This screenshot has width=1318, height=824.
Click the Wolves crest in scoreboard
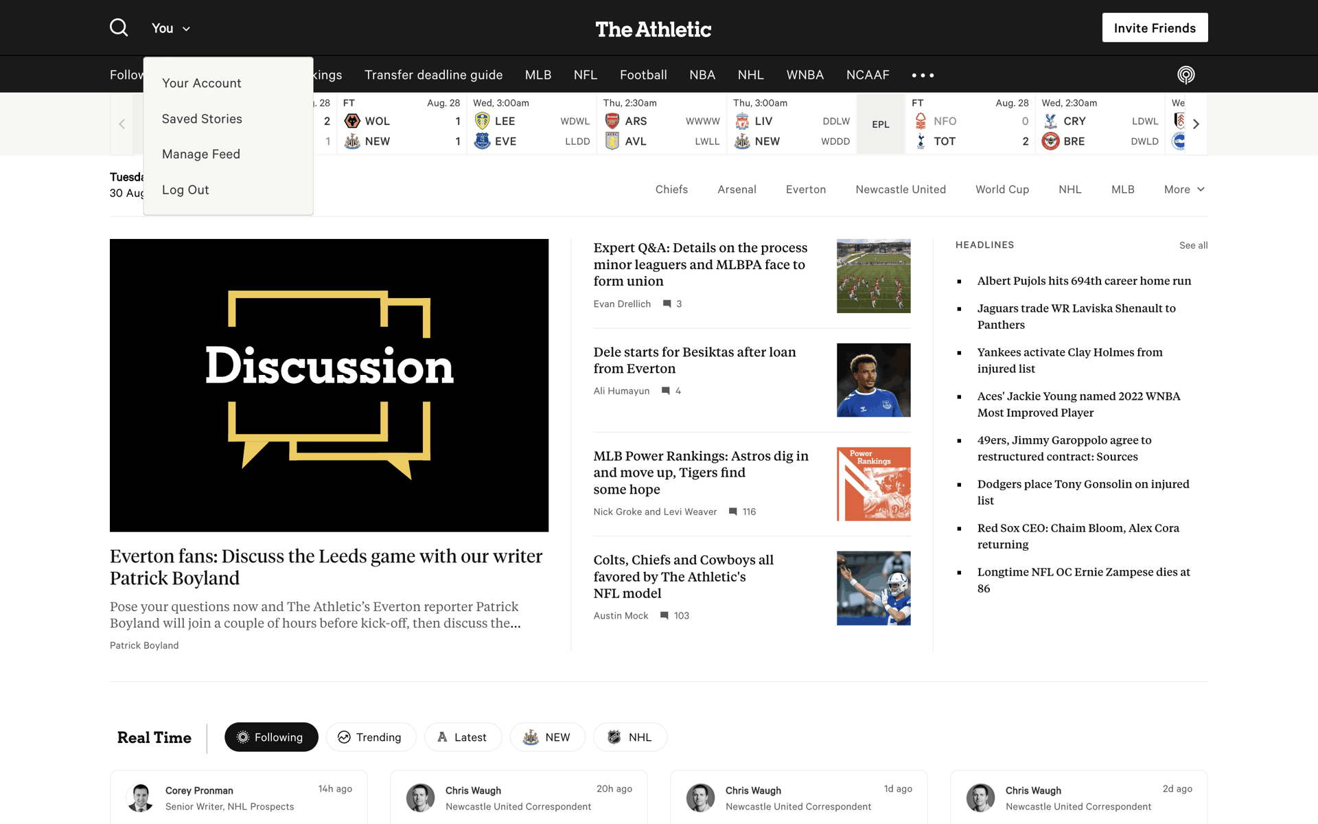[352, 121]
